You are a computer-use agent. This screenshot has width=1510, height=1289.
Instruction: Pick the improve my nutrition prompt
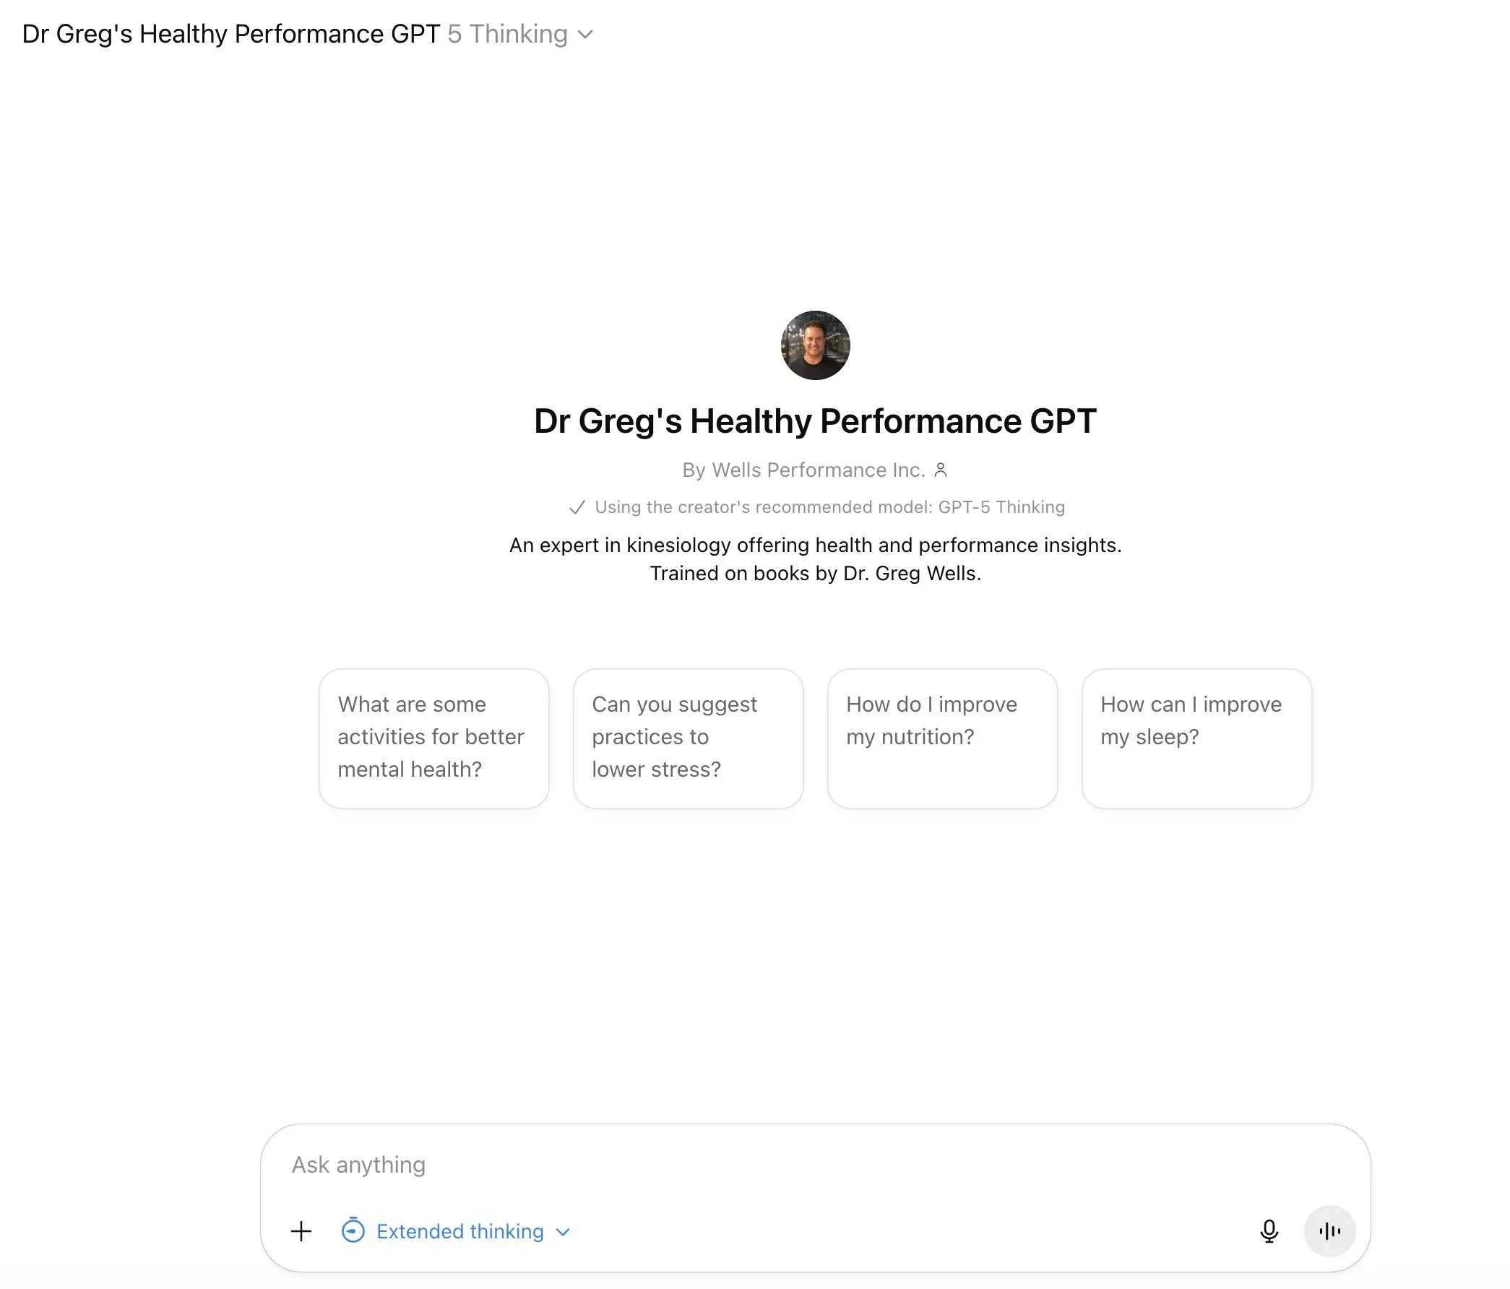coord(942,738)
